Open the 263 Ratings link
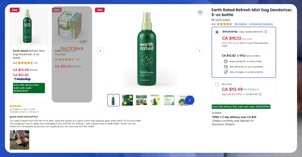 click(x=240, y=24)
